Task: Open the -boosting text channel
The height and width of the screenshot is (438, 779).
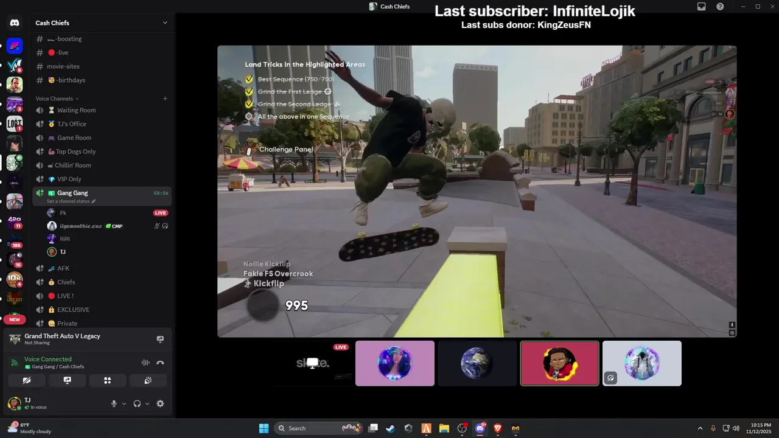Action: [x=102, y=39]
